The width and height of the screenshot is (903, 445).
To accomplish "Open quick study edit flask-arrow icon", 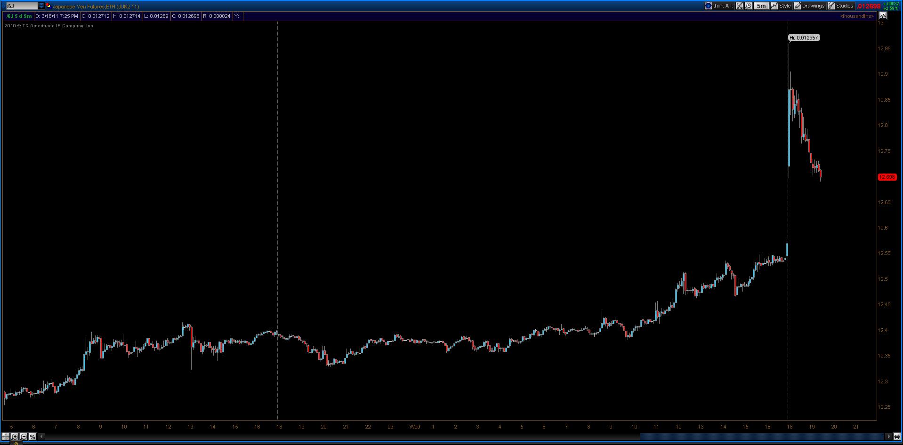I will coord(739,6).
